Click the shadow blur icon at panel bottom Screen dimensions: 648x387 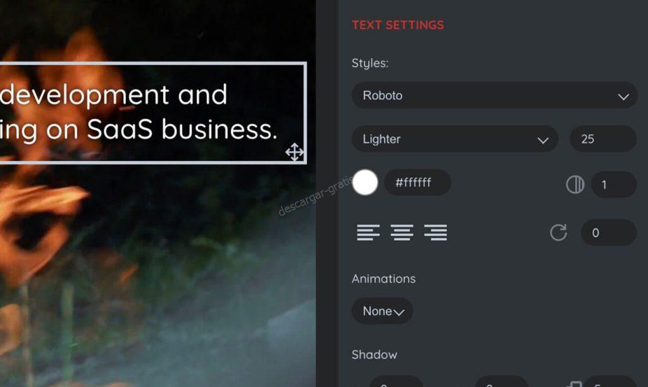[x=574, y=384]
